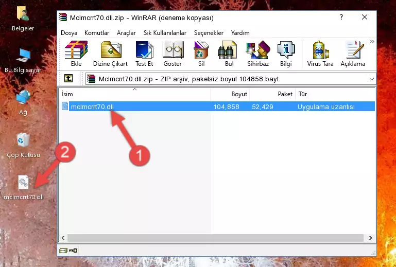
Task: Select Belgeler desktop icon
Action: coord(23,19)
